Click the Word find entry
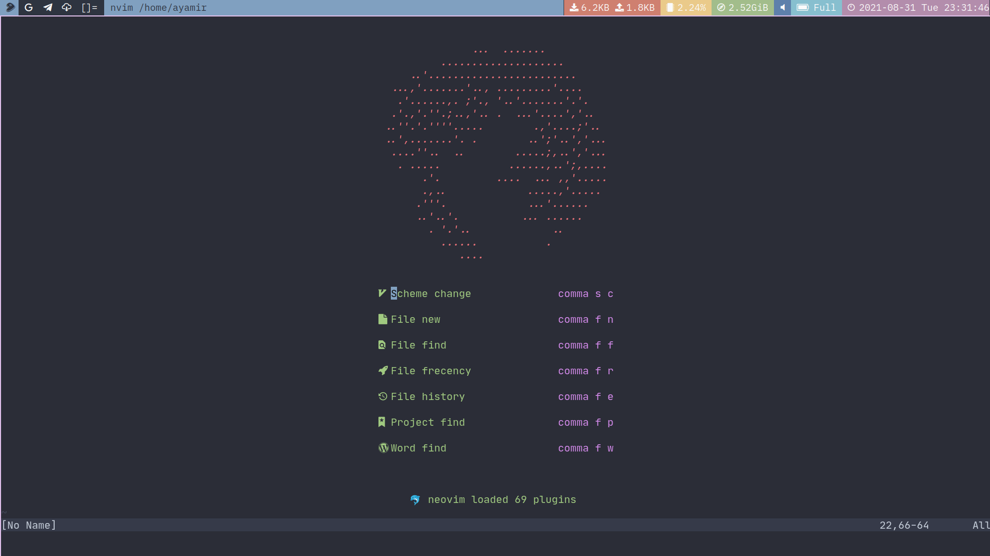Image resolution: width=990 pixels, height=556 pixels. [x=418, y=448]
